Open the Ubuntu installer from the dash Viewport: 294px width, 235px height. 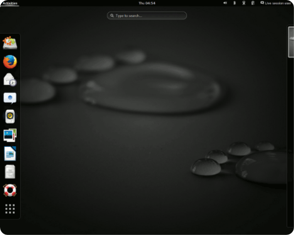(x=10, y=43)
